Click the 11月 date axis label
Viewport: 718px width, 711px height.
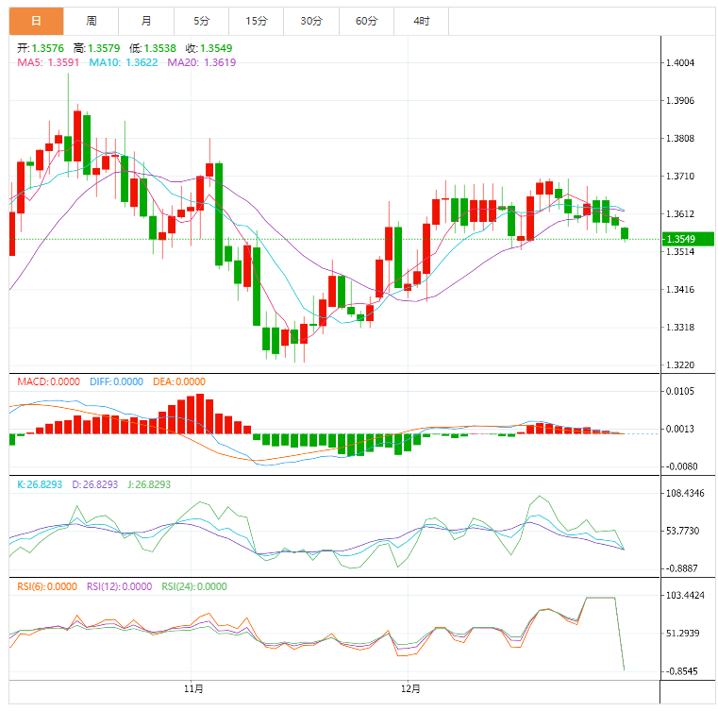[193, 688]
